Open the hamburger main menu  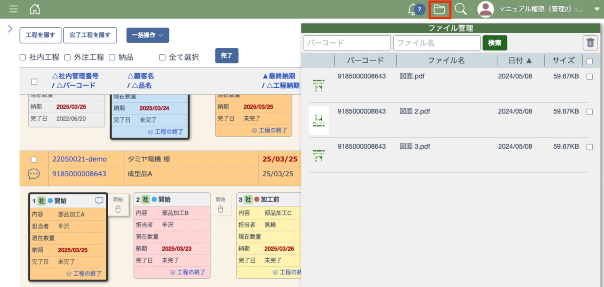click(14, 9)
